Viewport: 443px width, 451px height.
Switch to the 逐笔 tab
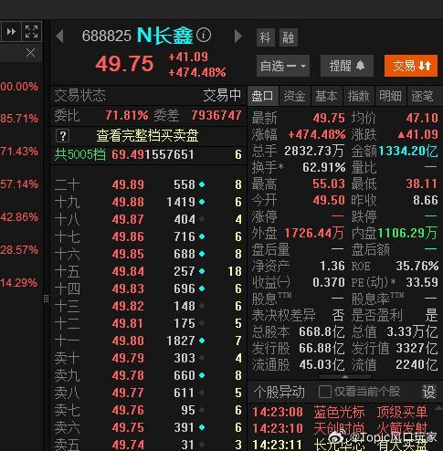pyautogui.click(x=423, y=96)
